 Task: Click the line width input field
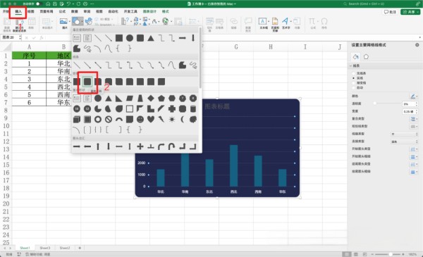[x=408, y=111]
